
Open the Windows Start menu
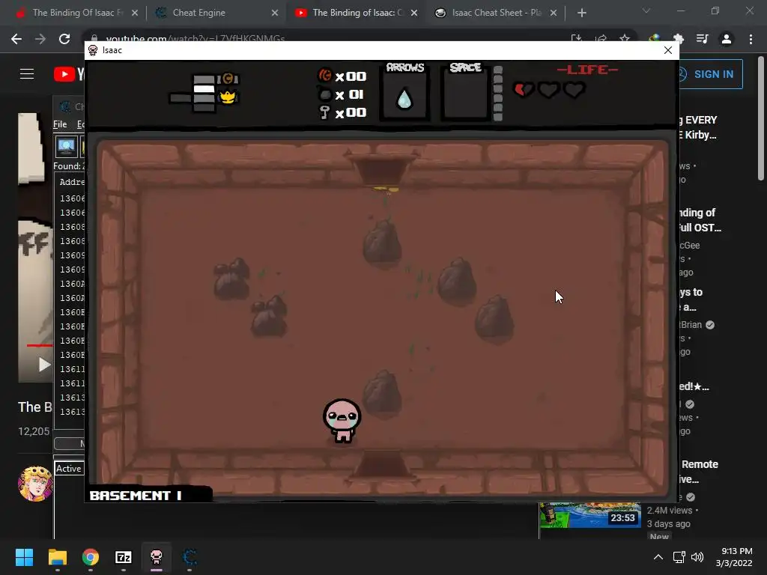pyautogui.click(x=24, y=557)
